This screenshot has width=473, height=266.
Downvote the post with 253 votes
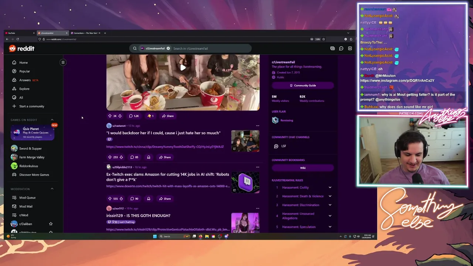pos(121,157)
